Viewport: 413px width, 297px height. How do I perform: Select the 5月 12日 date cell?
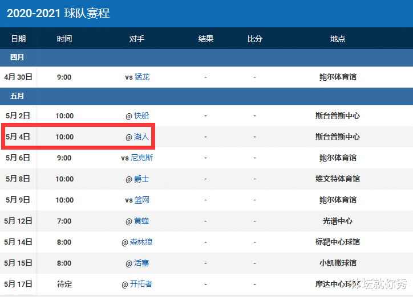point(18,221)
